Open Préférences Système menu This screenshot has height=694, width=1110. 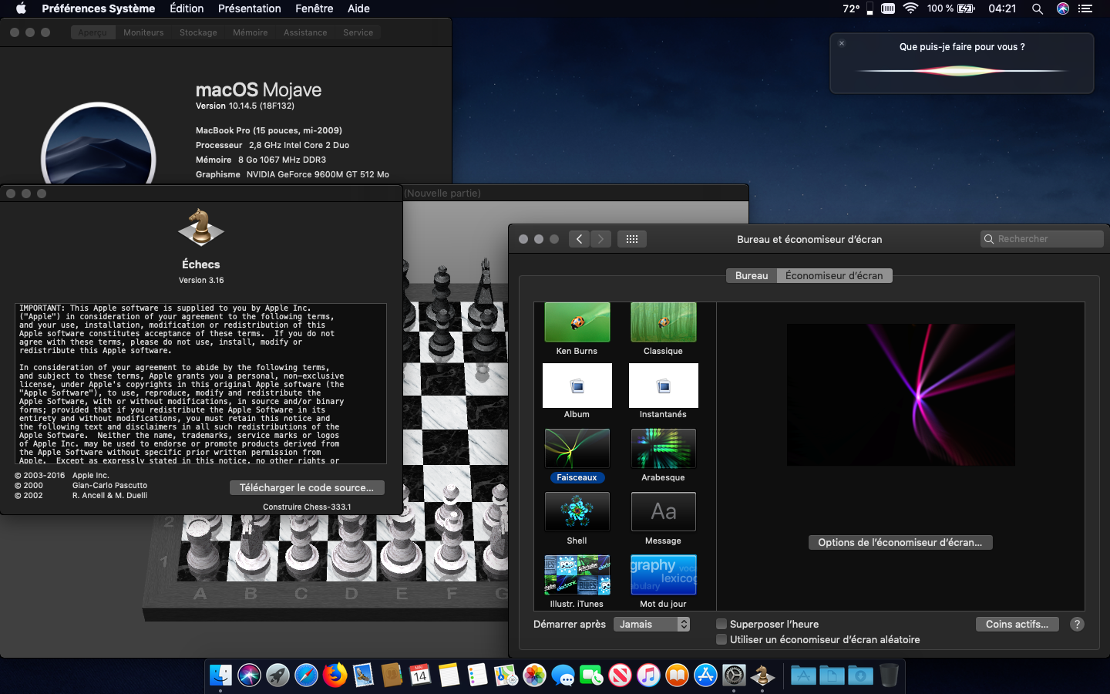coord(99,8)
